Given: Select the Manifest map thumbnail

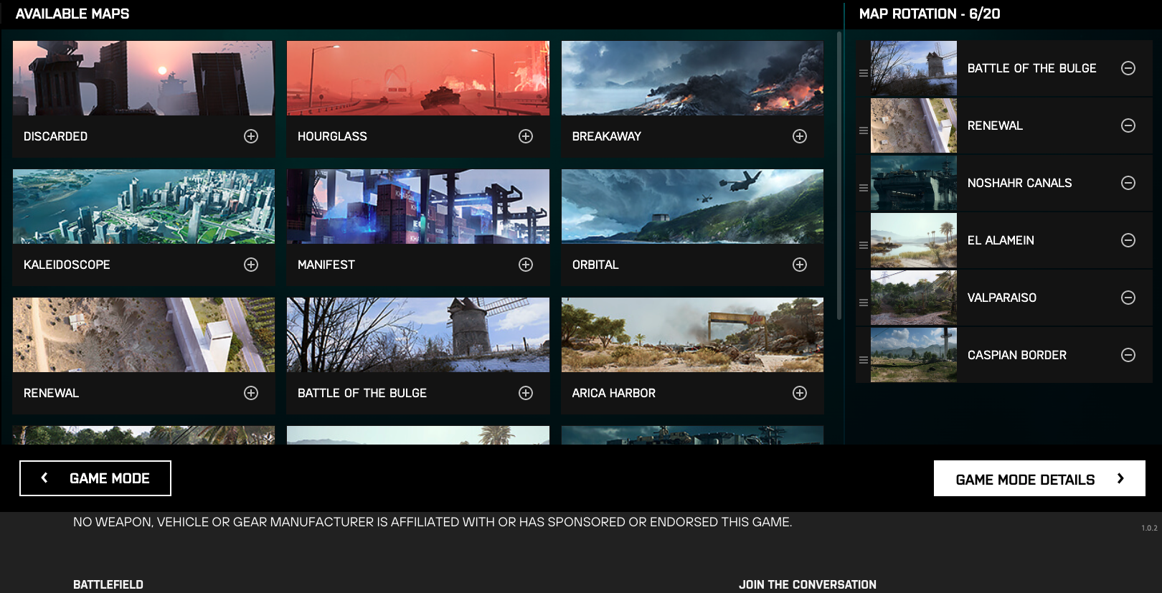Looking at the screenshot, I should (418, 207).
